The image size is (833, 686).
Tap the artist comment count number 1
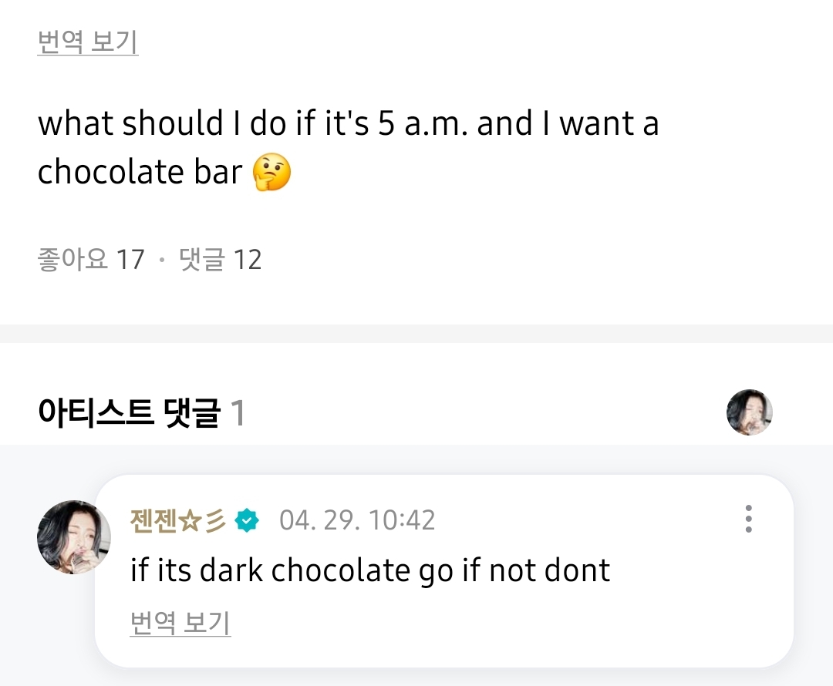point(238,414)
